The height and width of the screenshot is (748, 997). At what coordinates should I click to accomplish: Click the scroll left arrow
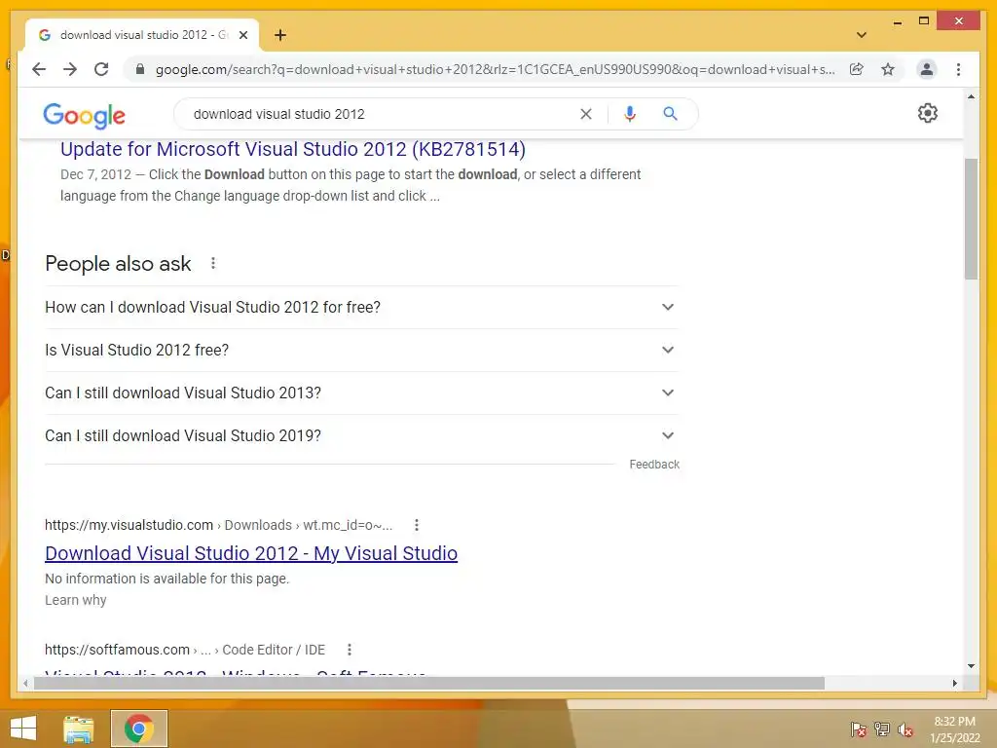pyautogui.click(x=25, y=683)
